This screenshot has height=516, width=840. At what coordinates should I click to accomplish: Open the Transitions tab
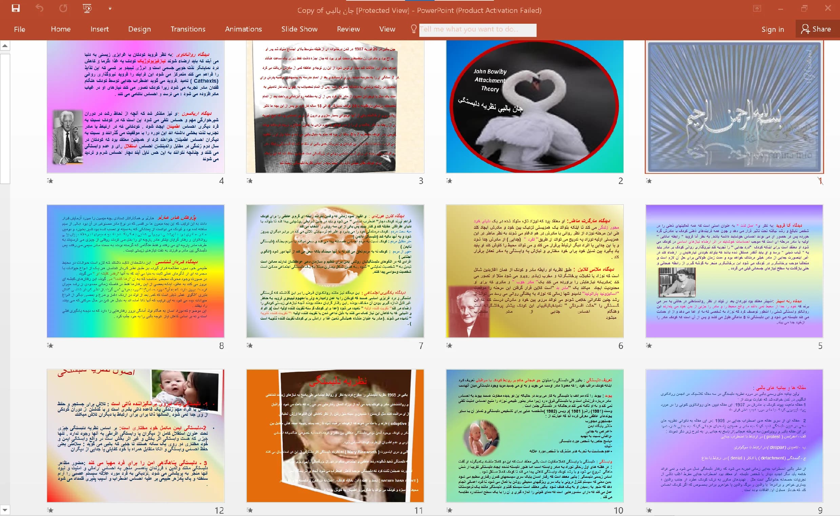point(188,29)
